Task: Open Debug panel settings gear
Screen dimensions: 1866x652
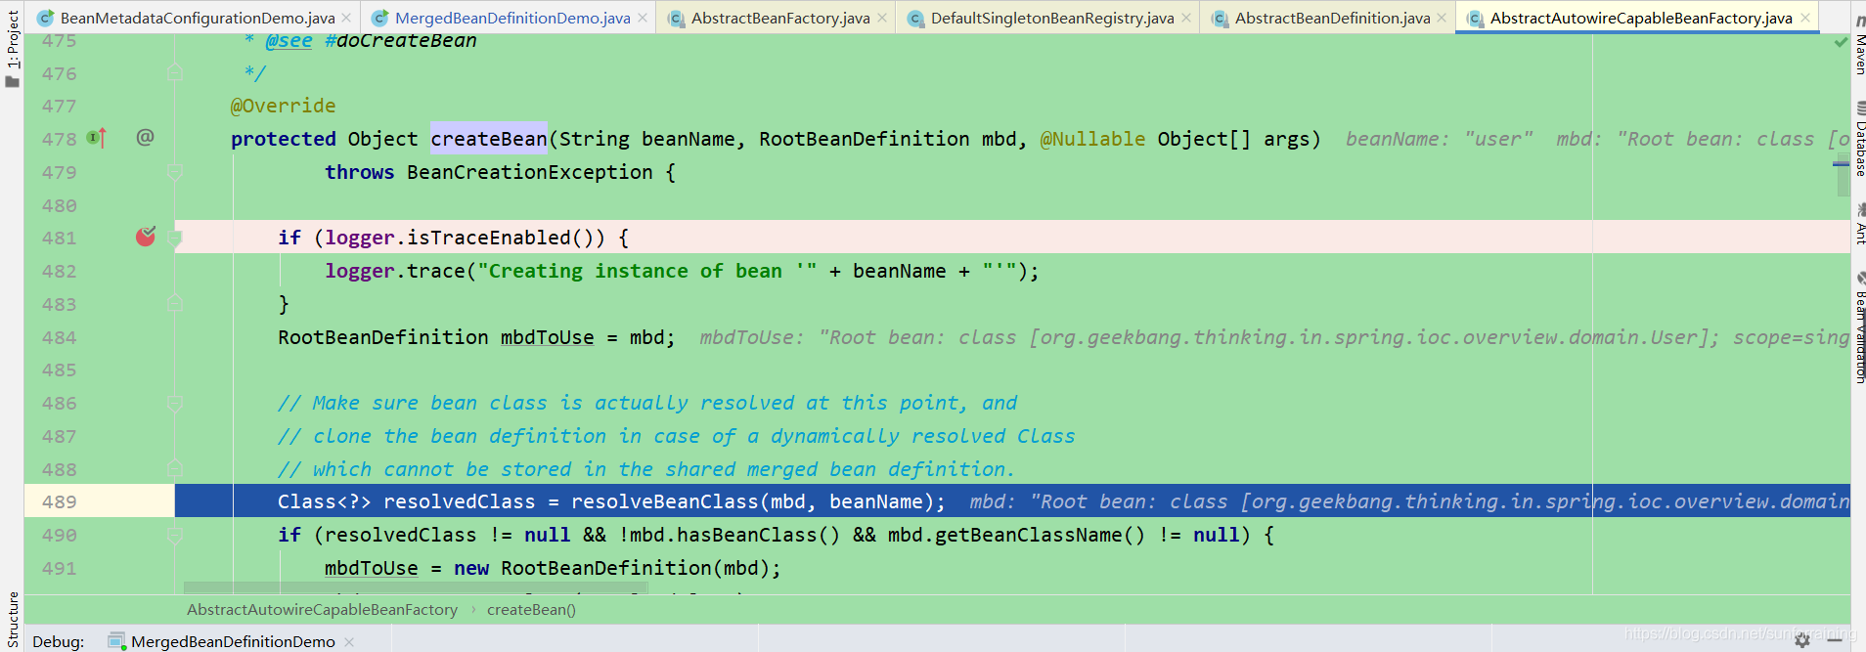Action: click(x=1802, y=640)
